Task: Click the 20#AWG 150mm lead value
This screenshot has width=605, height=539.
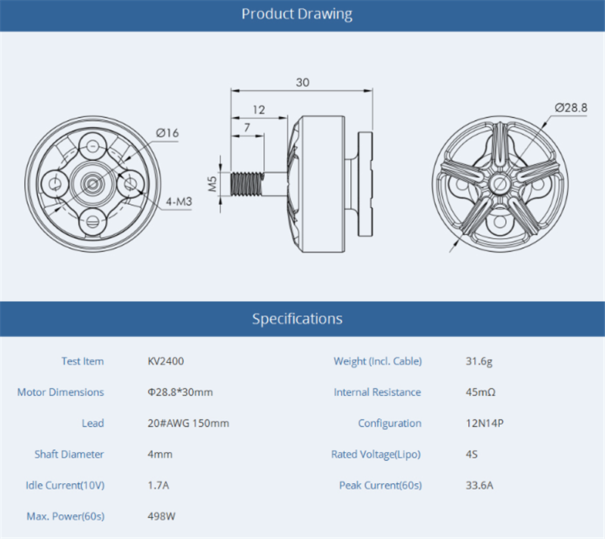Action: click(x=188, y=423)
